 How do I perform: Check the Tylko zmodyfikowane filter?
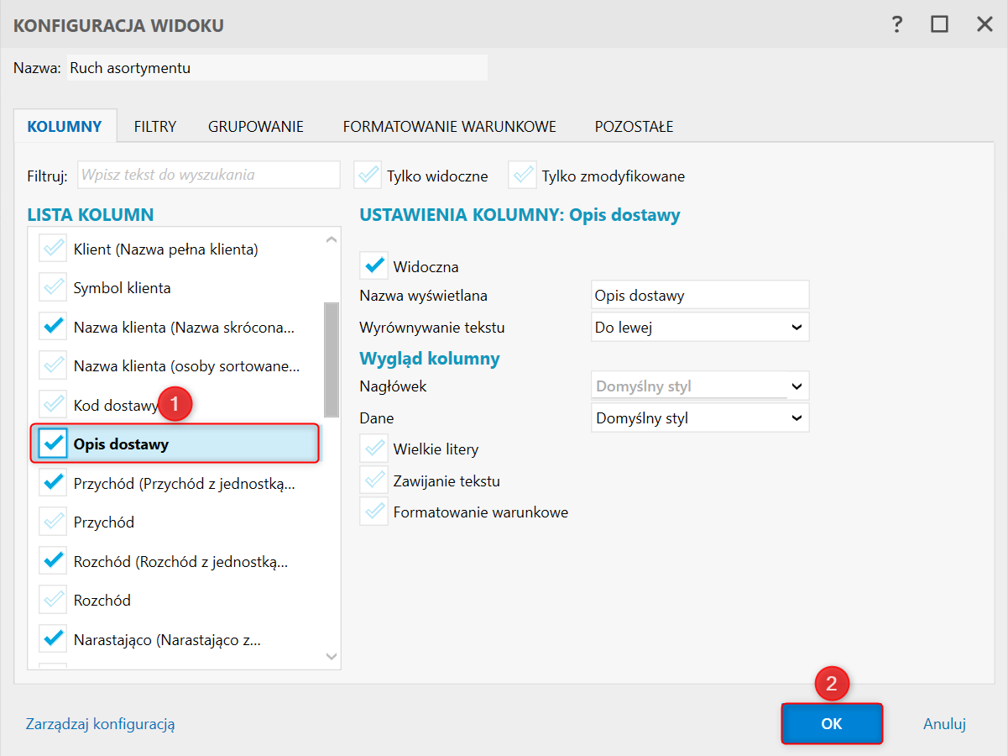point(522,176)
